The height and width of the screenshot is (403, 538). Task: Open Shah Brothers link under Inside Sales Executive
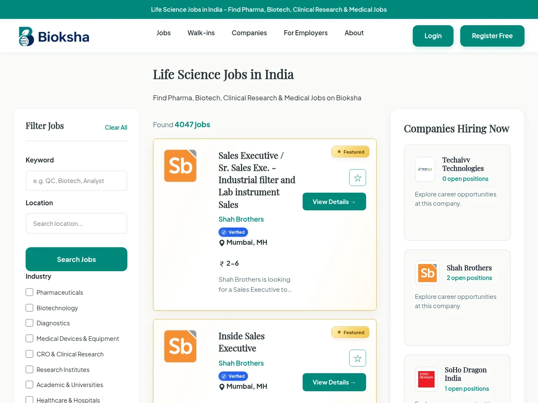241,363
